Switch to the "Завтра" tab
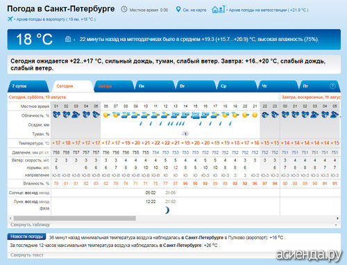The height and width of the screenshot is (265, 347). 113,86
